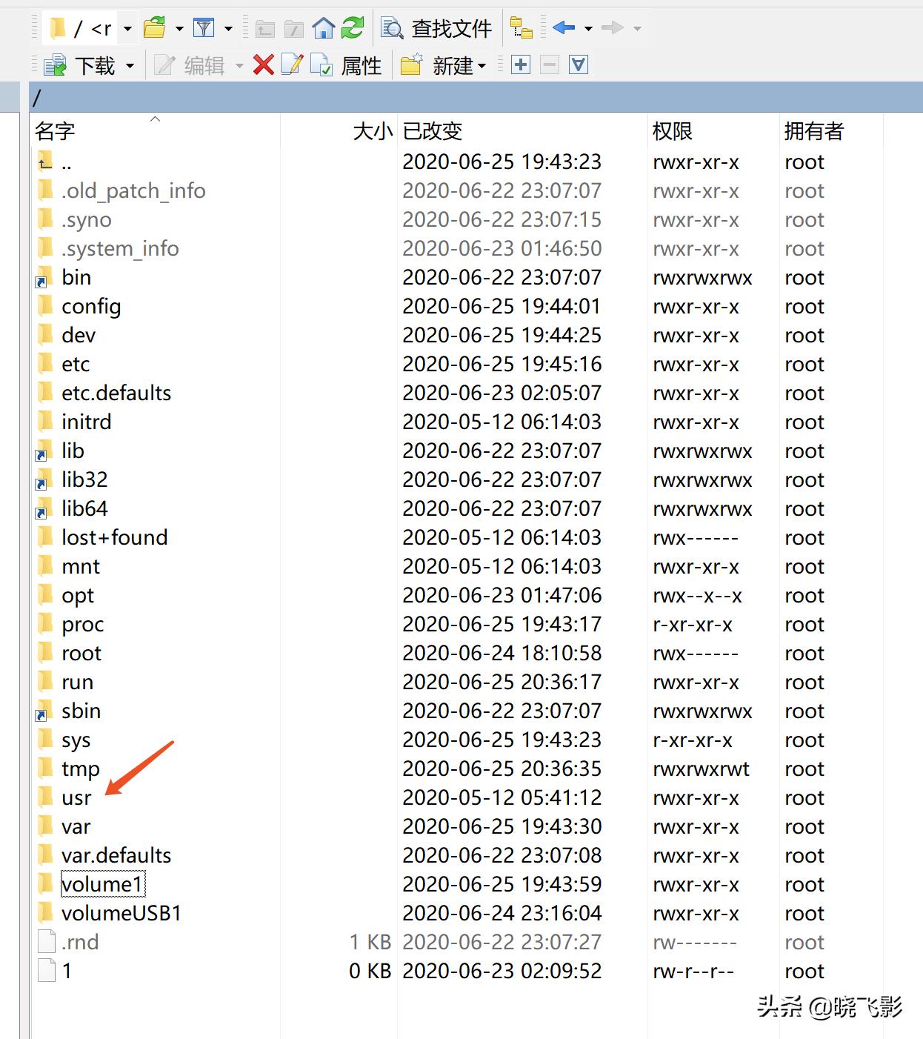Open the 属性 properties icon
This screenshot has height=1039, width=923.
click(x=323, y=65)
